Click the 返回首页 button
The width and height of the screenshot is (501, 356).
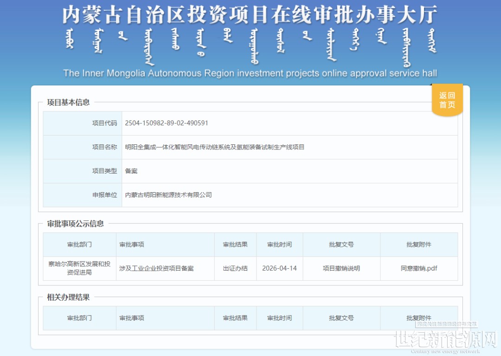pos(447,100)
